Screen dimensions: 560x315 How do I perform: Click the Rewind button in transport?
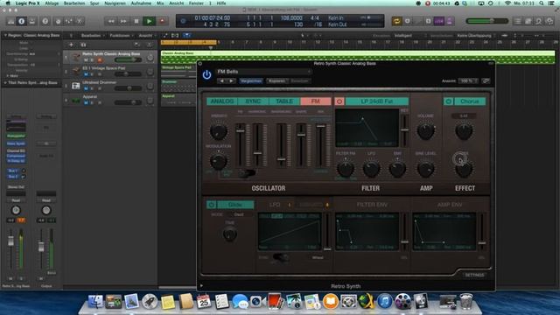[111, 21]
